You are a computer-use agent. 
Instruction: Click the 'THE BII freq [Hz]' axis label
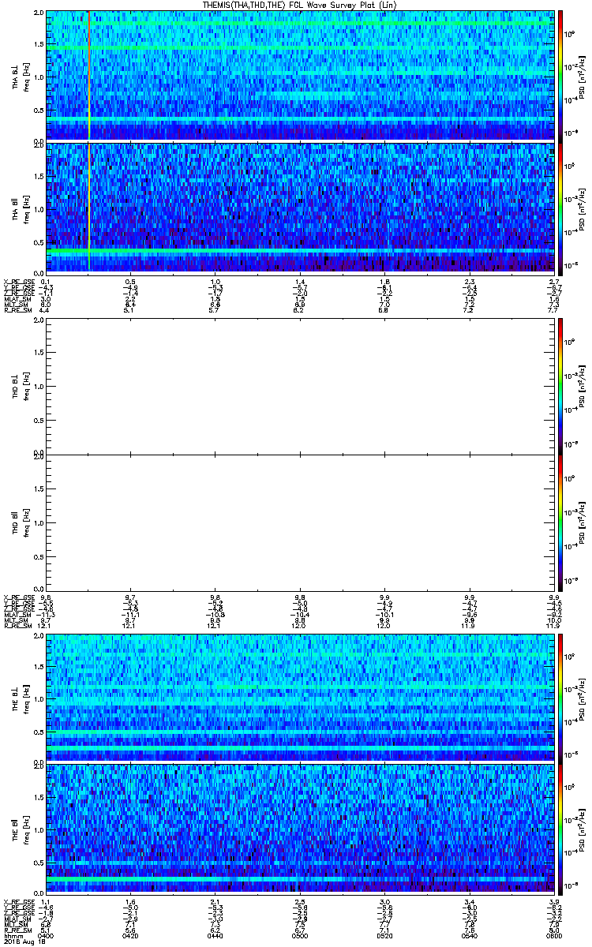(x=21, y=829)
